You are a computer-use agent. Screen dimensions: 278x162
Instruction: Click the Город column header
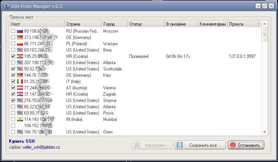coord(114,24)
